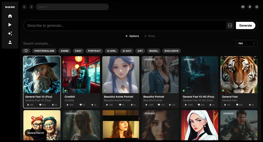Select the EXCLUSIVE category tag
Image resolution: width=263 pixels, height=142 pixels.
point(172,51)
